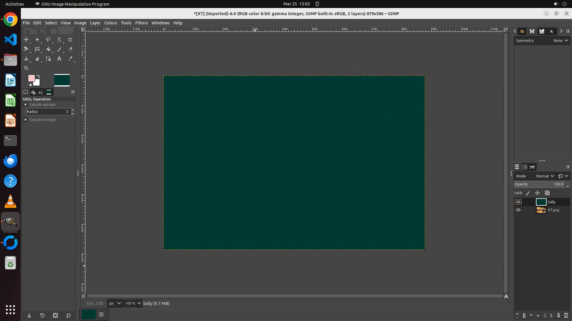
Task: Select the Zoom magnifier tool
Action: pyautogui.click(x=26, y=68)
